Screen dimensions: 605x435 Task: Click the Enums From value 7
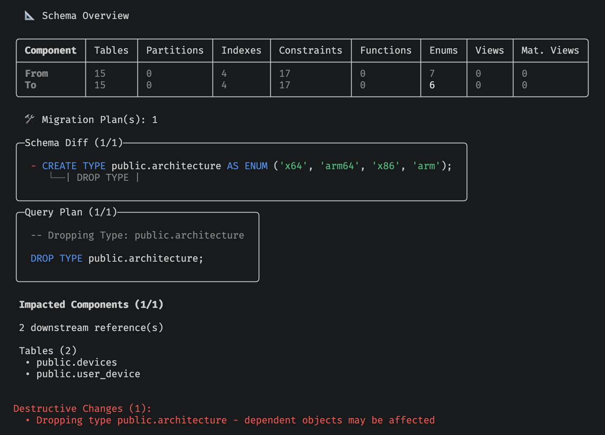coord(432,73)
